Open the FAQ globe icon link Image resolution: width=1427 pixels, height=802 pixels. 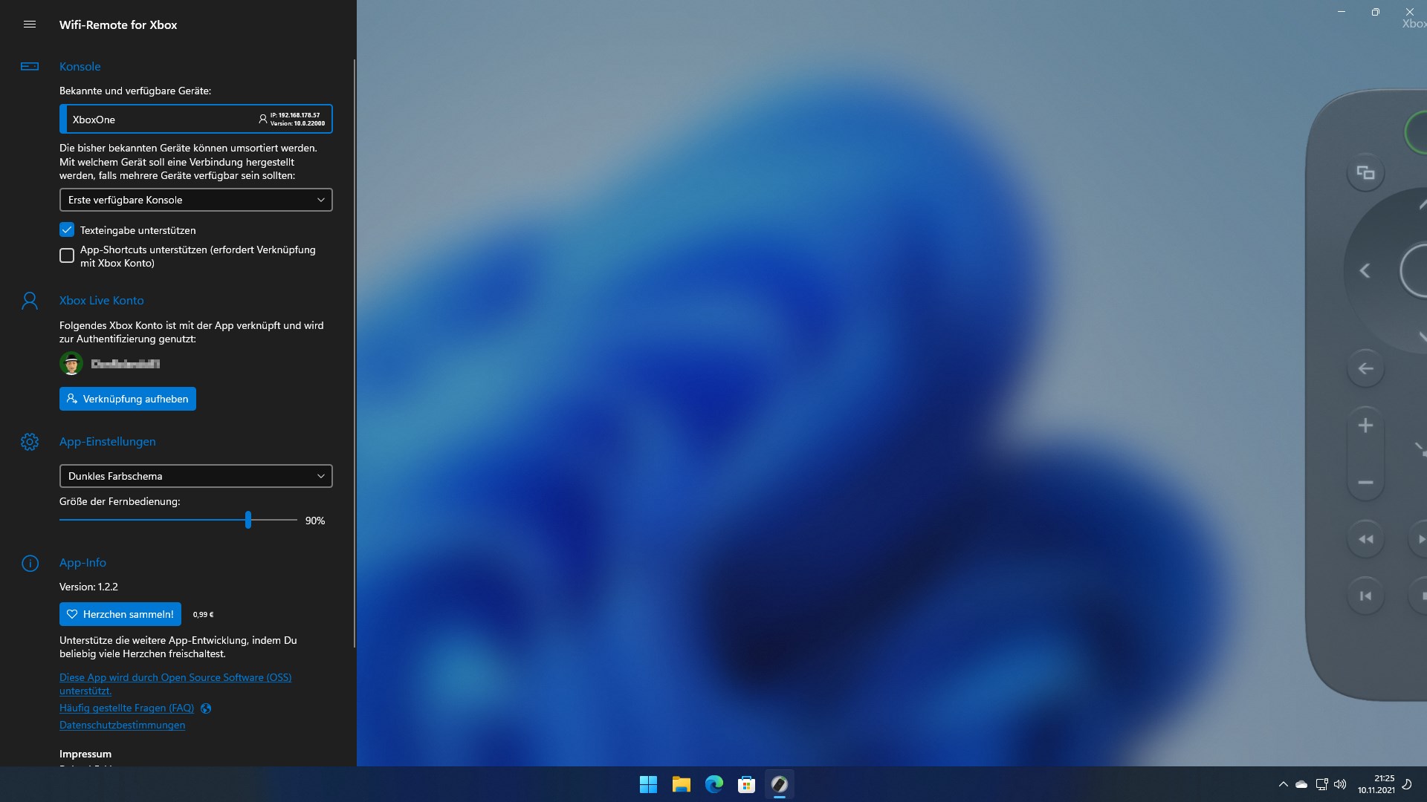coord(206,708)
